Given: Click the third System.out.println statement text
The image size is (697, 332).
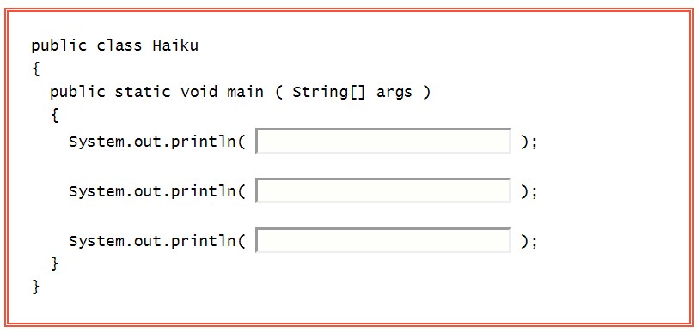Looking at the screenshot, I should [x=157, y=241].
